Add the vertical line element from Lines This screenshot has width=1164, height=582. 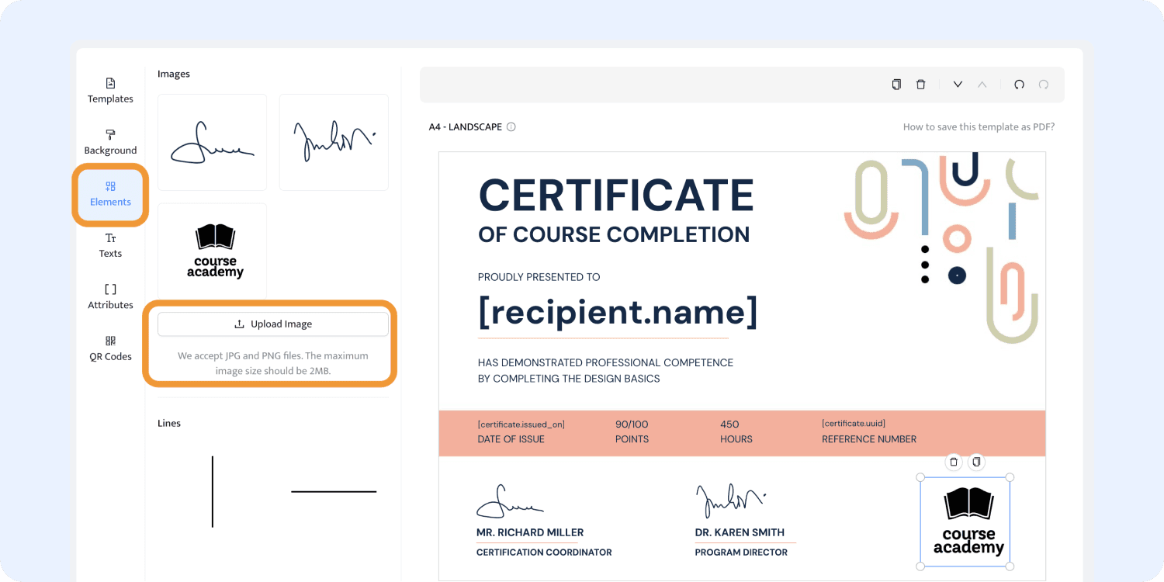pyautogui.click(x=213, y=492)
